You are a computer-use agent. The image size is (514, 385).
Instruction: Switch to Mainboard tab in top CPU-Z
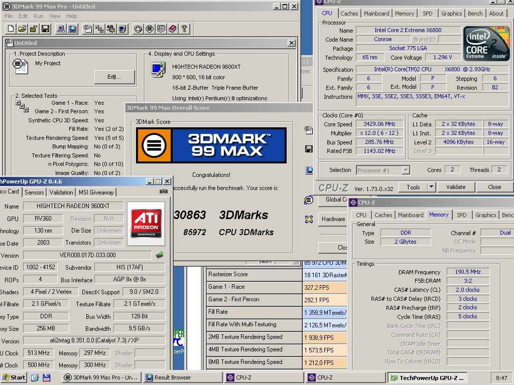coord(376,14)
